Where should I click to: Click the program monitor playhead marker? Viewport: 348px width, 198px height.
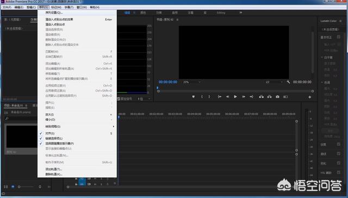(158, 88)
